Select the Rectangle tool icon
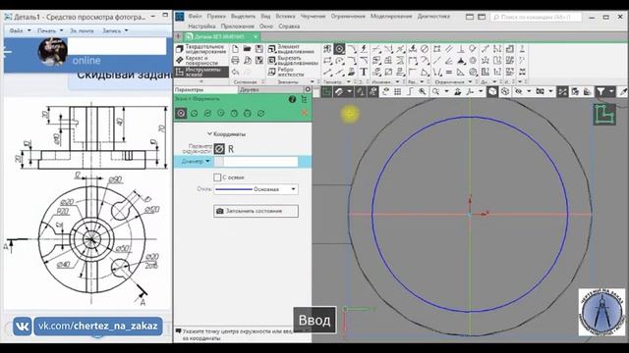This screenshot has height=353, width=629. (x=327, y=61)
